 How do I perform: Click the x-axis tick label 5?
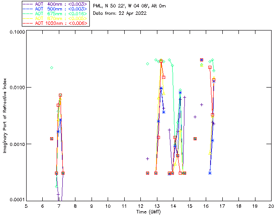[26, 206]
